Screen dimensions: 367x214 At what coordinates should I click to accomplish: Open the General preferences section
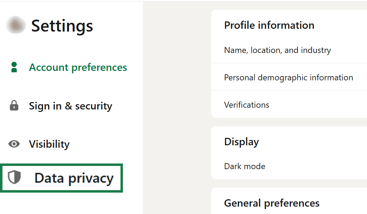(272, 203)
